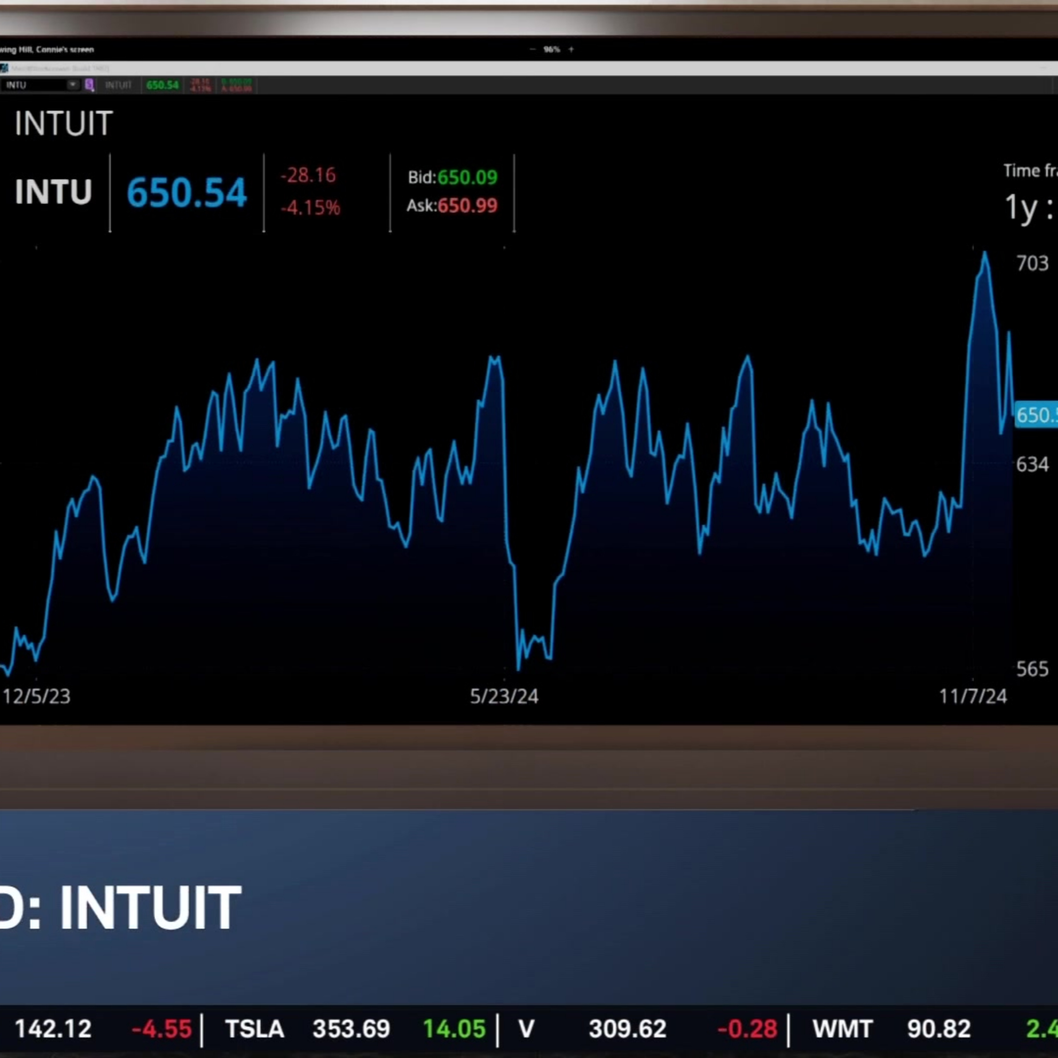
Task: Click the INTUIT heading above the quote
Action: (63, 123)
